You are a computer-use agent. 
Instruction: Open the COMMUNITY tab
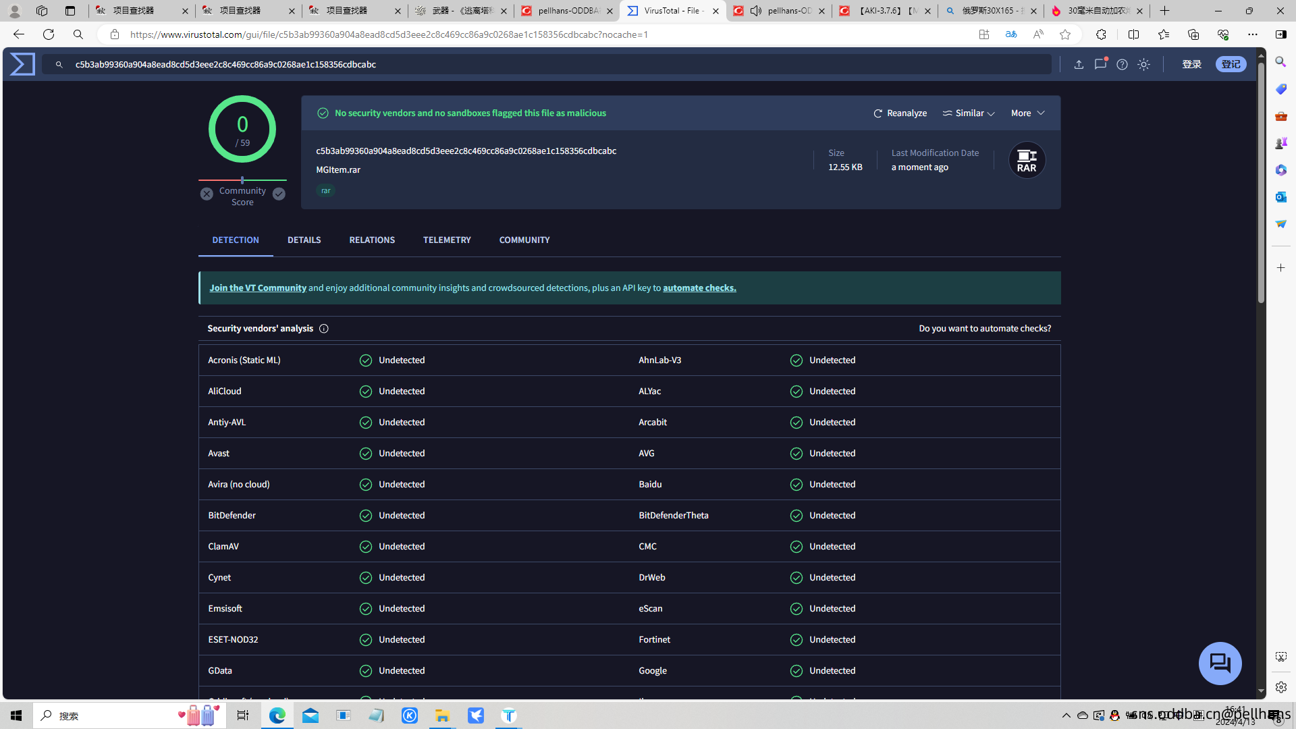pyautogui.click(x=524, y=240)
